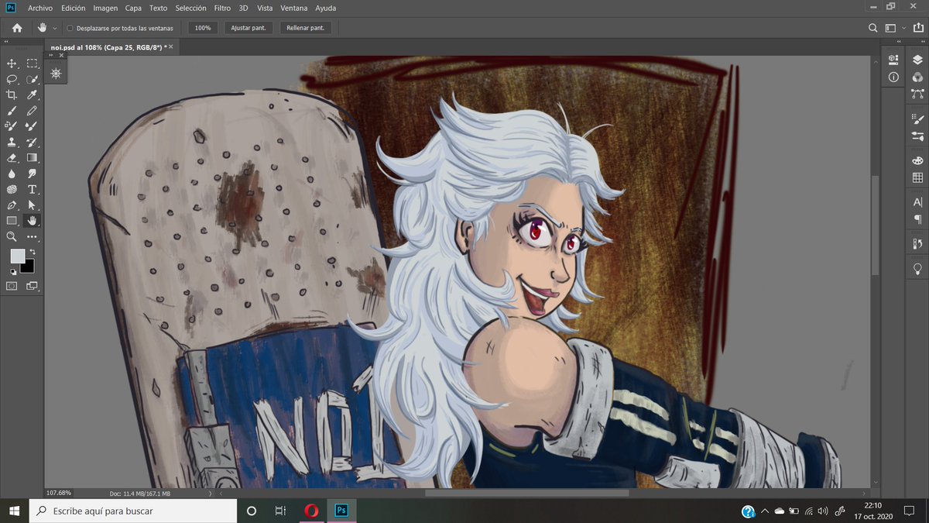Screen dimensions: 929x523
Task: Reset default foreground and background colors
Action: tap(13, 272)
